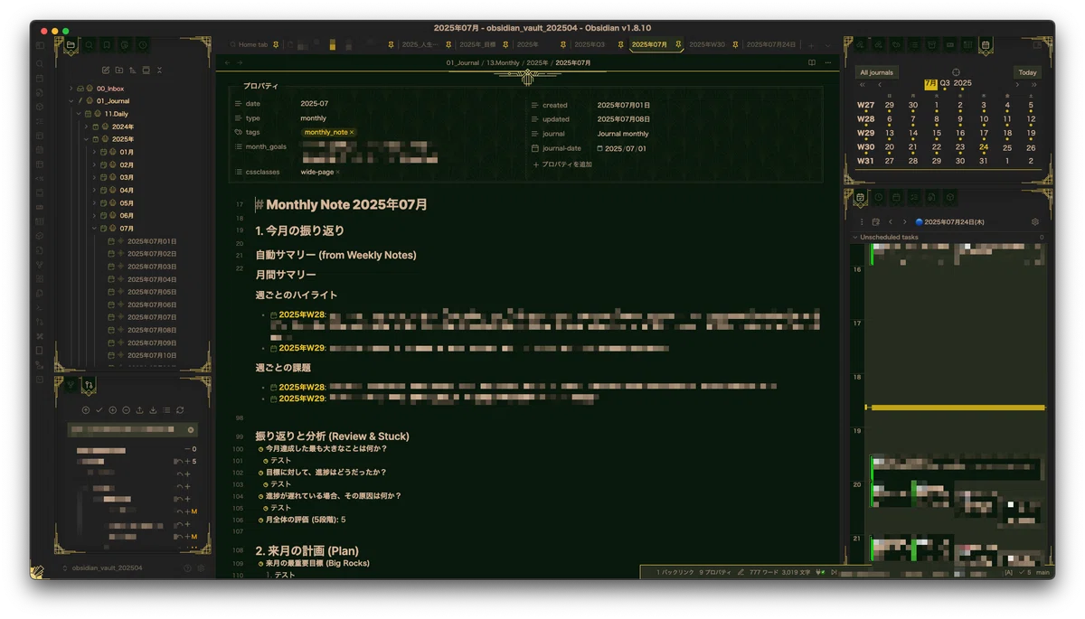Open vault settings gear icon
Image resolution: width=1085 pixels, height=619 pixels.
pos(201,568)
